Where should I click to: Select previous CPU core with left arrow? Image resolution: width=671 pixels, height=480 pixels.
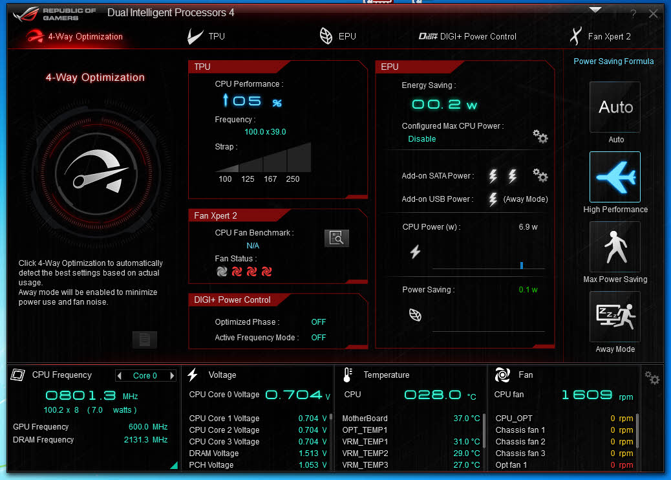[119, 376]
